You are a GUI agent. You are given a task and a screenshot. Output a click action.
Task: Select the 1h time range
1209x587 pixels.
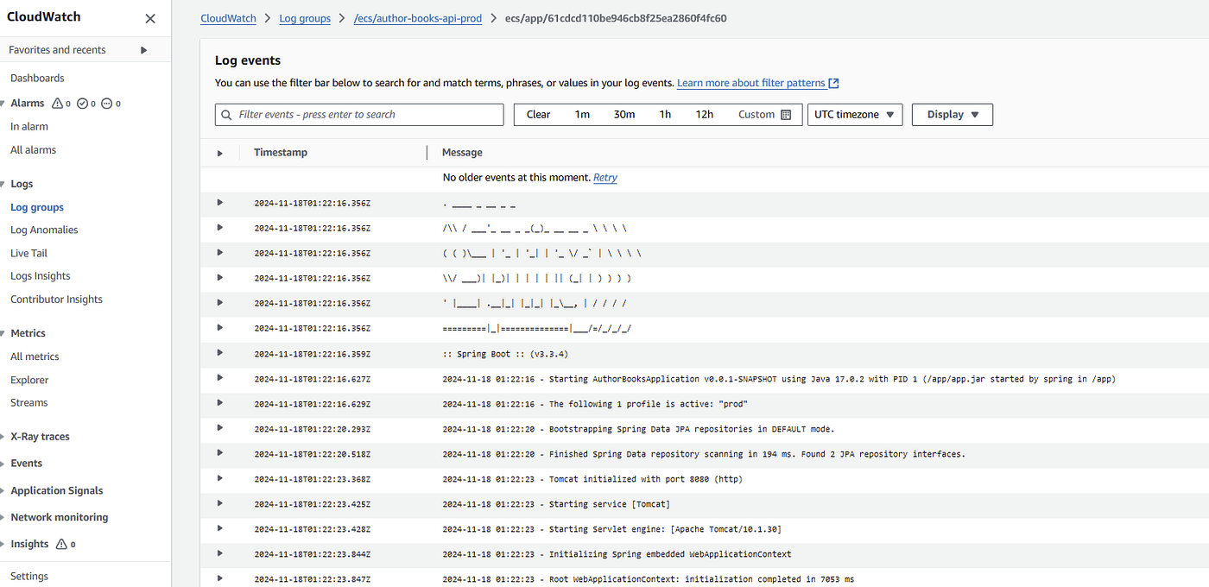665,115
